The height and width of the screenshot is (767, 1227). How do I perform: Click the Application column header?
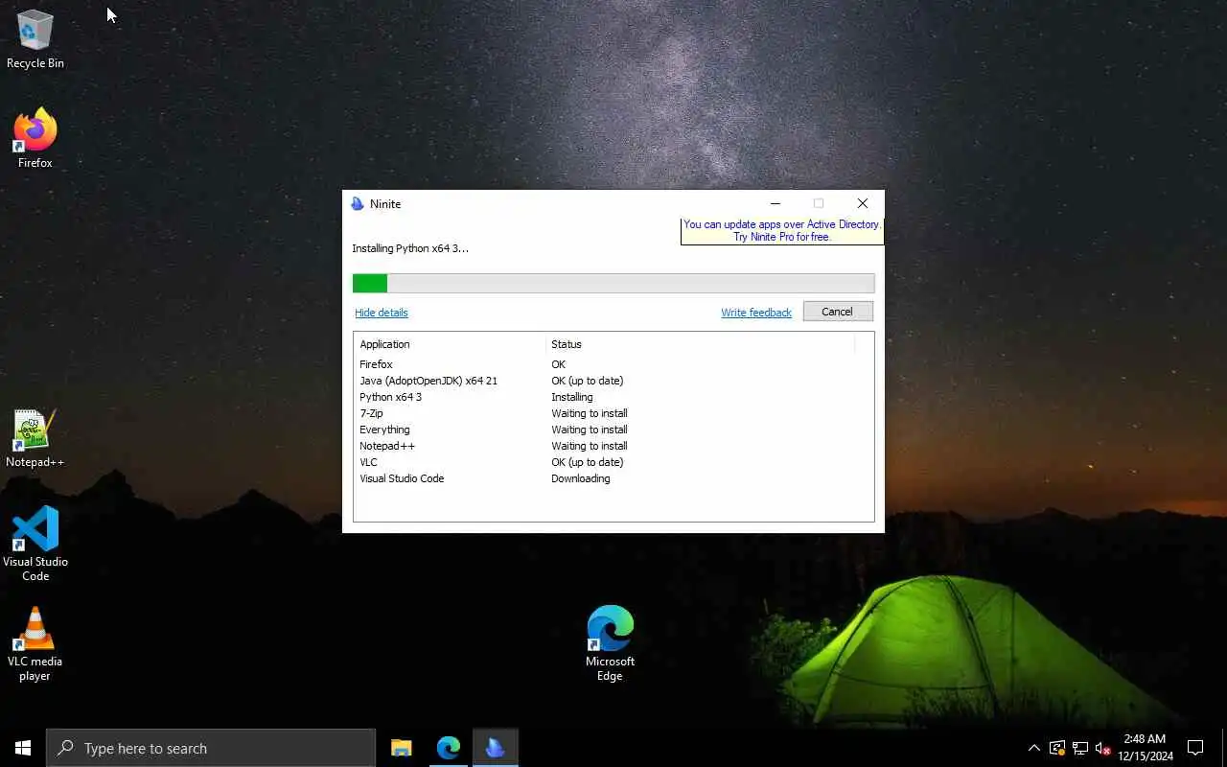click(x=451, y=344)
